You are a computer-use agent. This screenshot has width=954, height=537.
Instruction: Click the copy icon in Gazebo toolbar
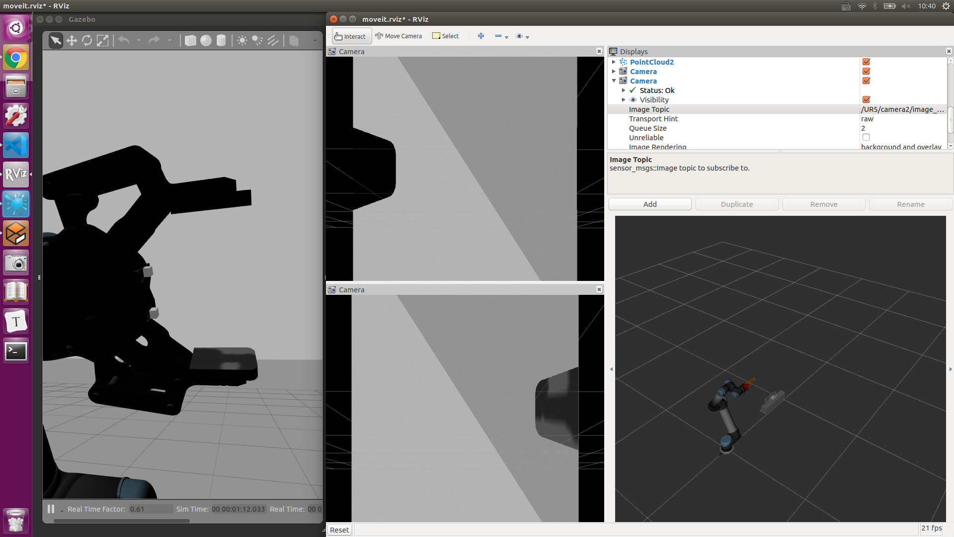click(x=294, y=40)
